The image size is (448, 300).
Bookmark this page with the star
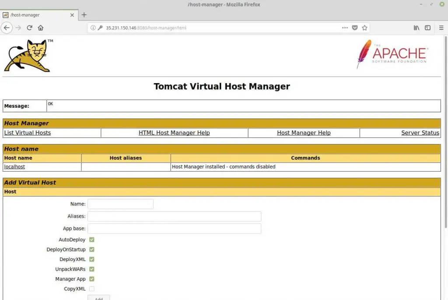pyautogui.click(x=364, y=28)
